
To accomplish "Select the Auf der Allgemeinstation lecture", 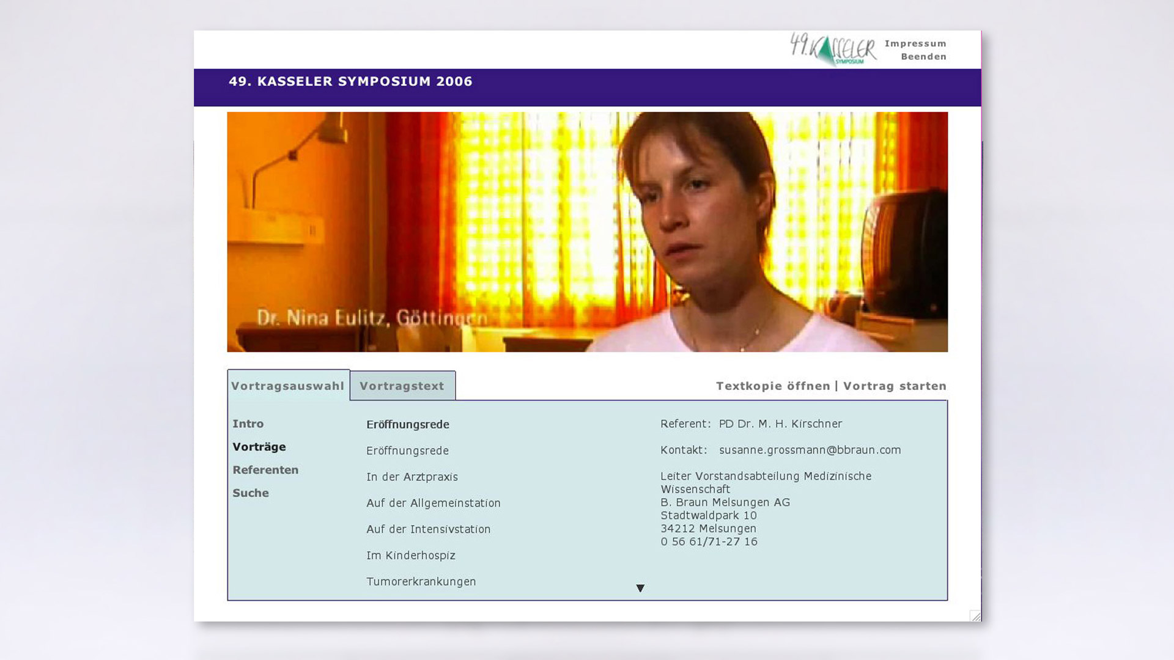I will (434, 504).
